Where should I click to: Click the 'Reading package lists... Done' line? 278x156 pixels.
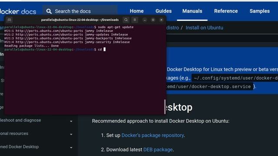point(32,45)
